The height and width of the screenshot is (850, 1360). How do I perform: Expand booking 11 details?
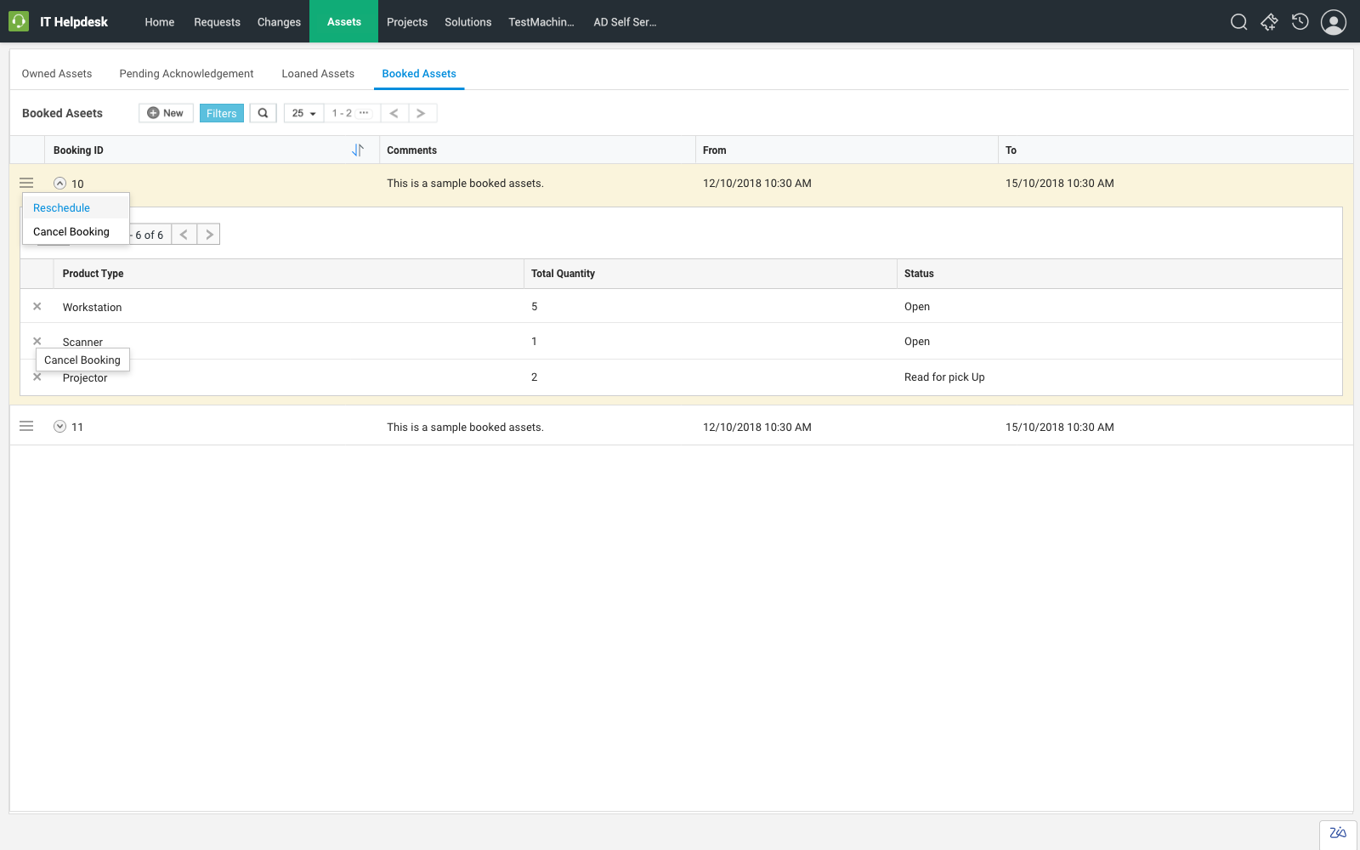tap(59, 427)
